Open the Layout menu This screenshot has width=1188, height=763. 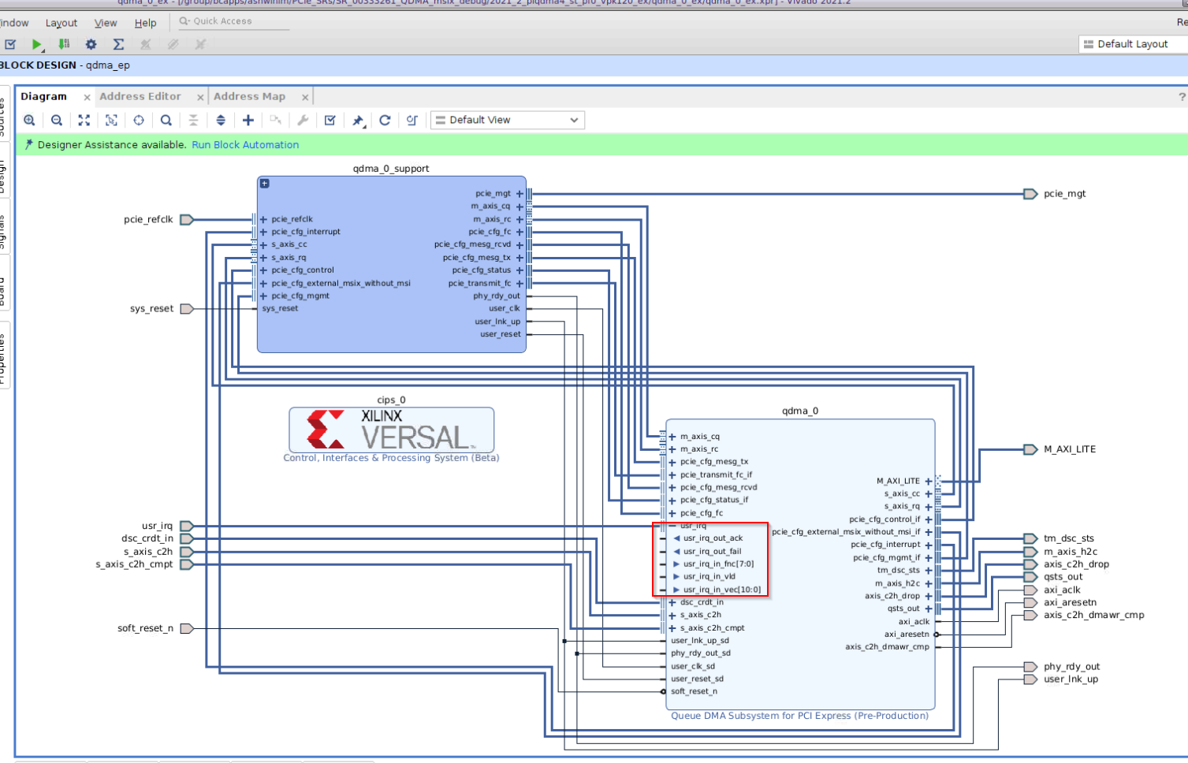61,23
